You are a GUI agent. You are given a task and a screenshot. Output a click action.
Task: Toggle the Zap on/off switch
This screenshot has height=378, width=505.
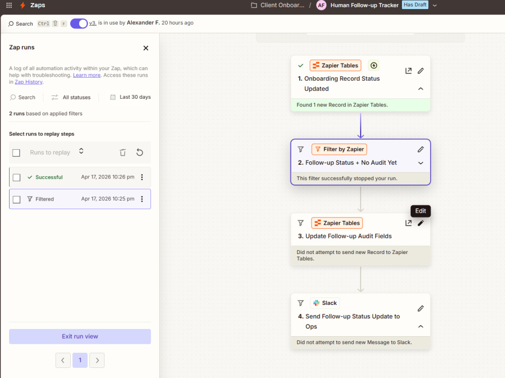point(79,24)
